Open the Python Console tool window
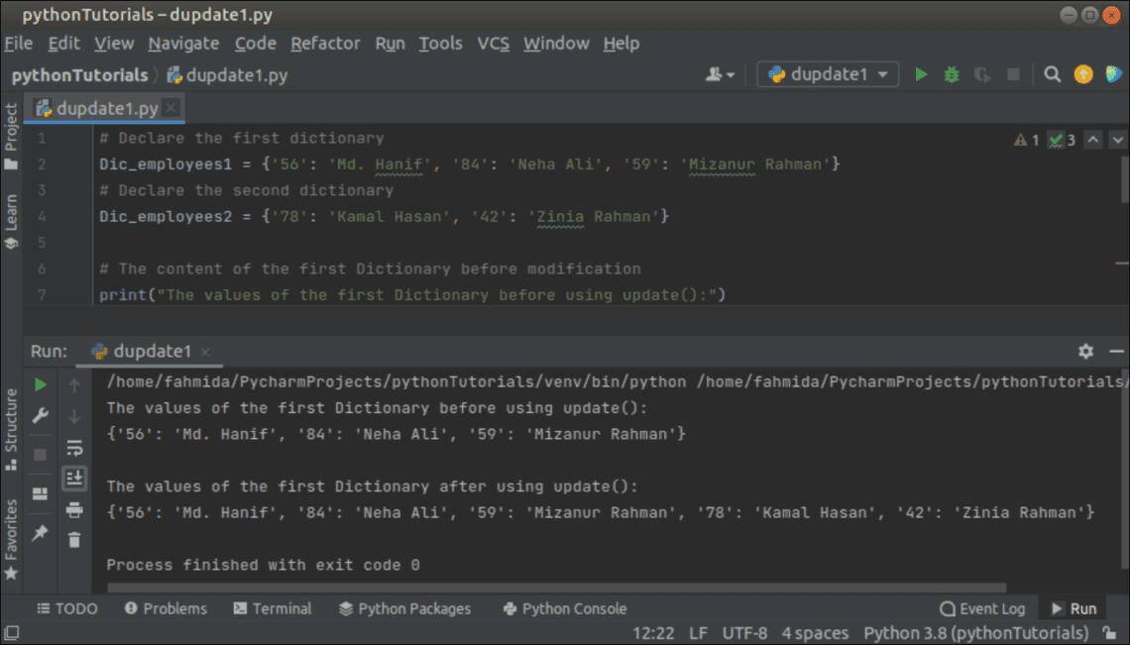The height and width of the screenshot is (645, 1130). tap(565, 609)
